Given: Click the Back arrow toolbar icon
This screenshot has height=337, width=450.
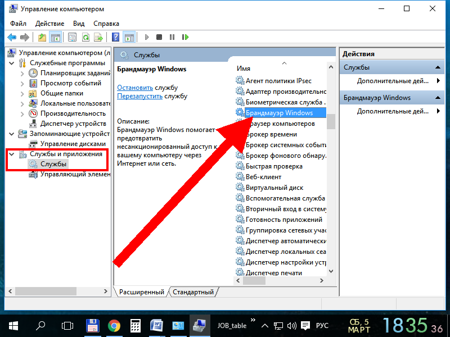Looking at the screenshot, I should (11, 38).
